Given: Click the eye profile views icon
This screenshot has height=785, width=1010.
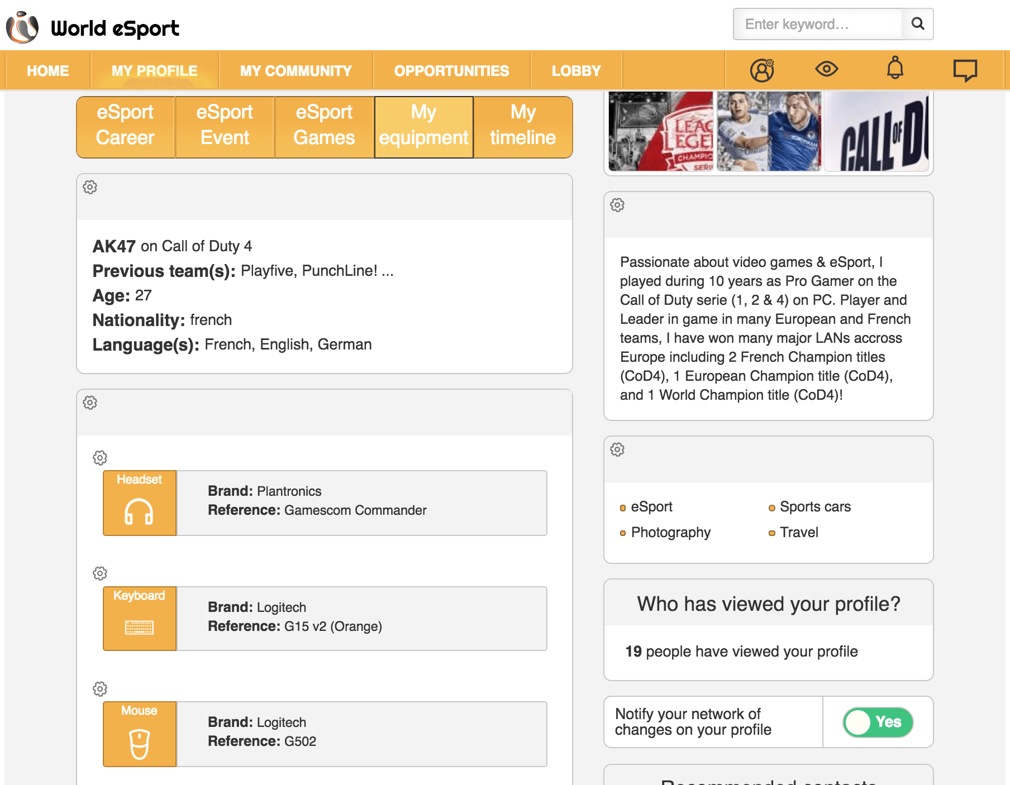Looking at the screenshot, I should (x=827, y=69).
